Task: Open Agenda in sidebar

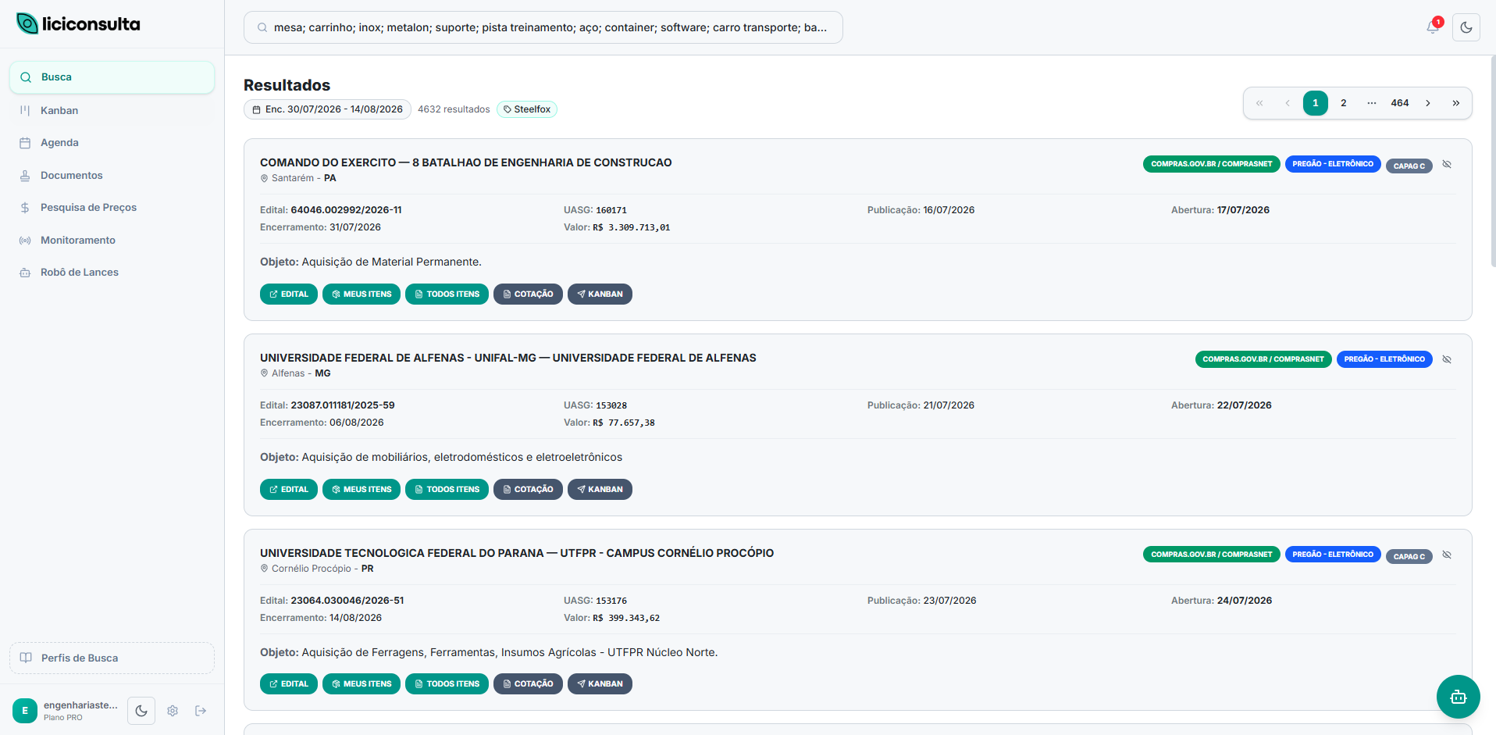Action: 112,143
